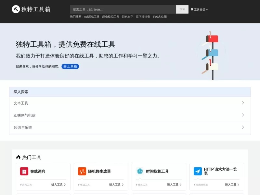The image size is (260, 195).
Task: Open the 歌词与乐谱 category row
Action: click(x=130, y=127)
